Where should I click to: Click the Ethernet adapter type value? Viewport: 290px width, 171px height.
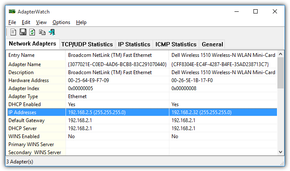[x=77, y=96]
